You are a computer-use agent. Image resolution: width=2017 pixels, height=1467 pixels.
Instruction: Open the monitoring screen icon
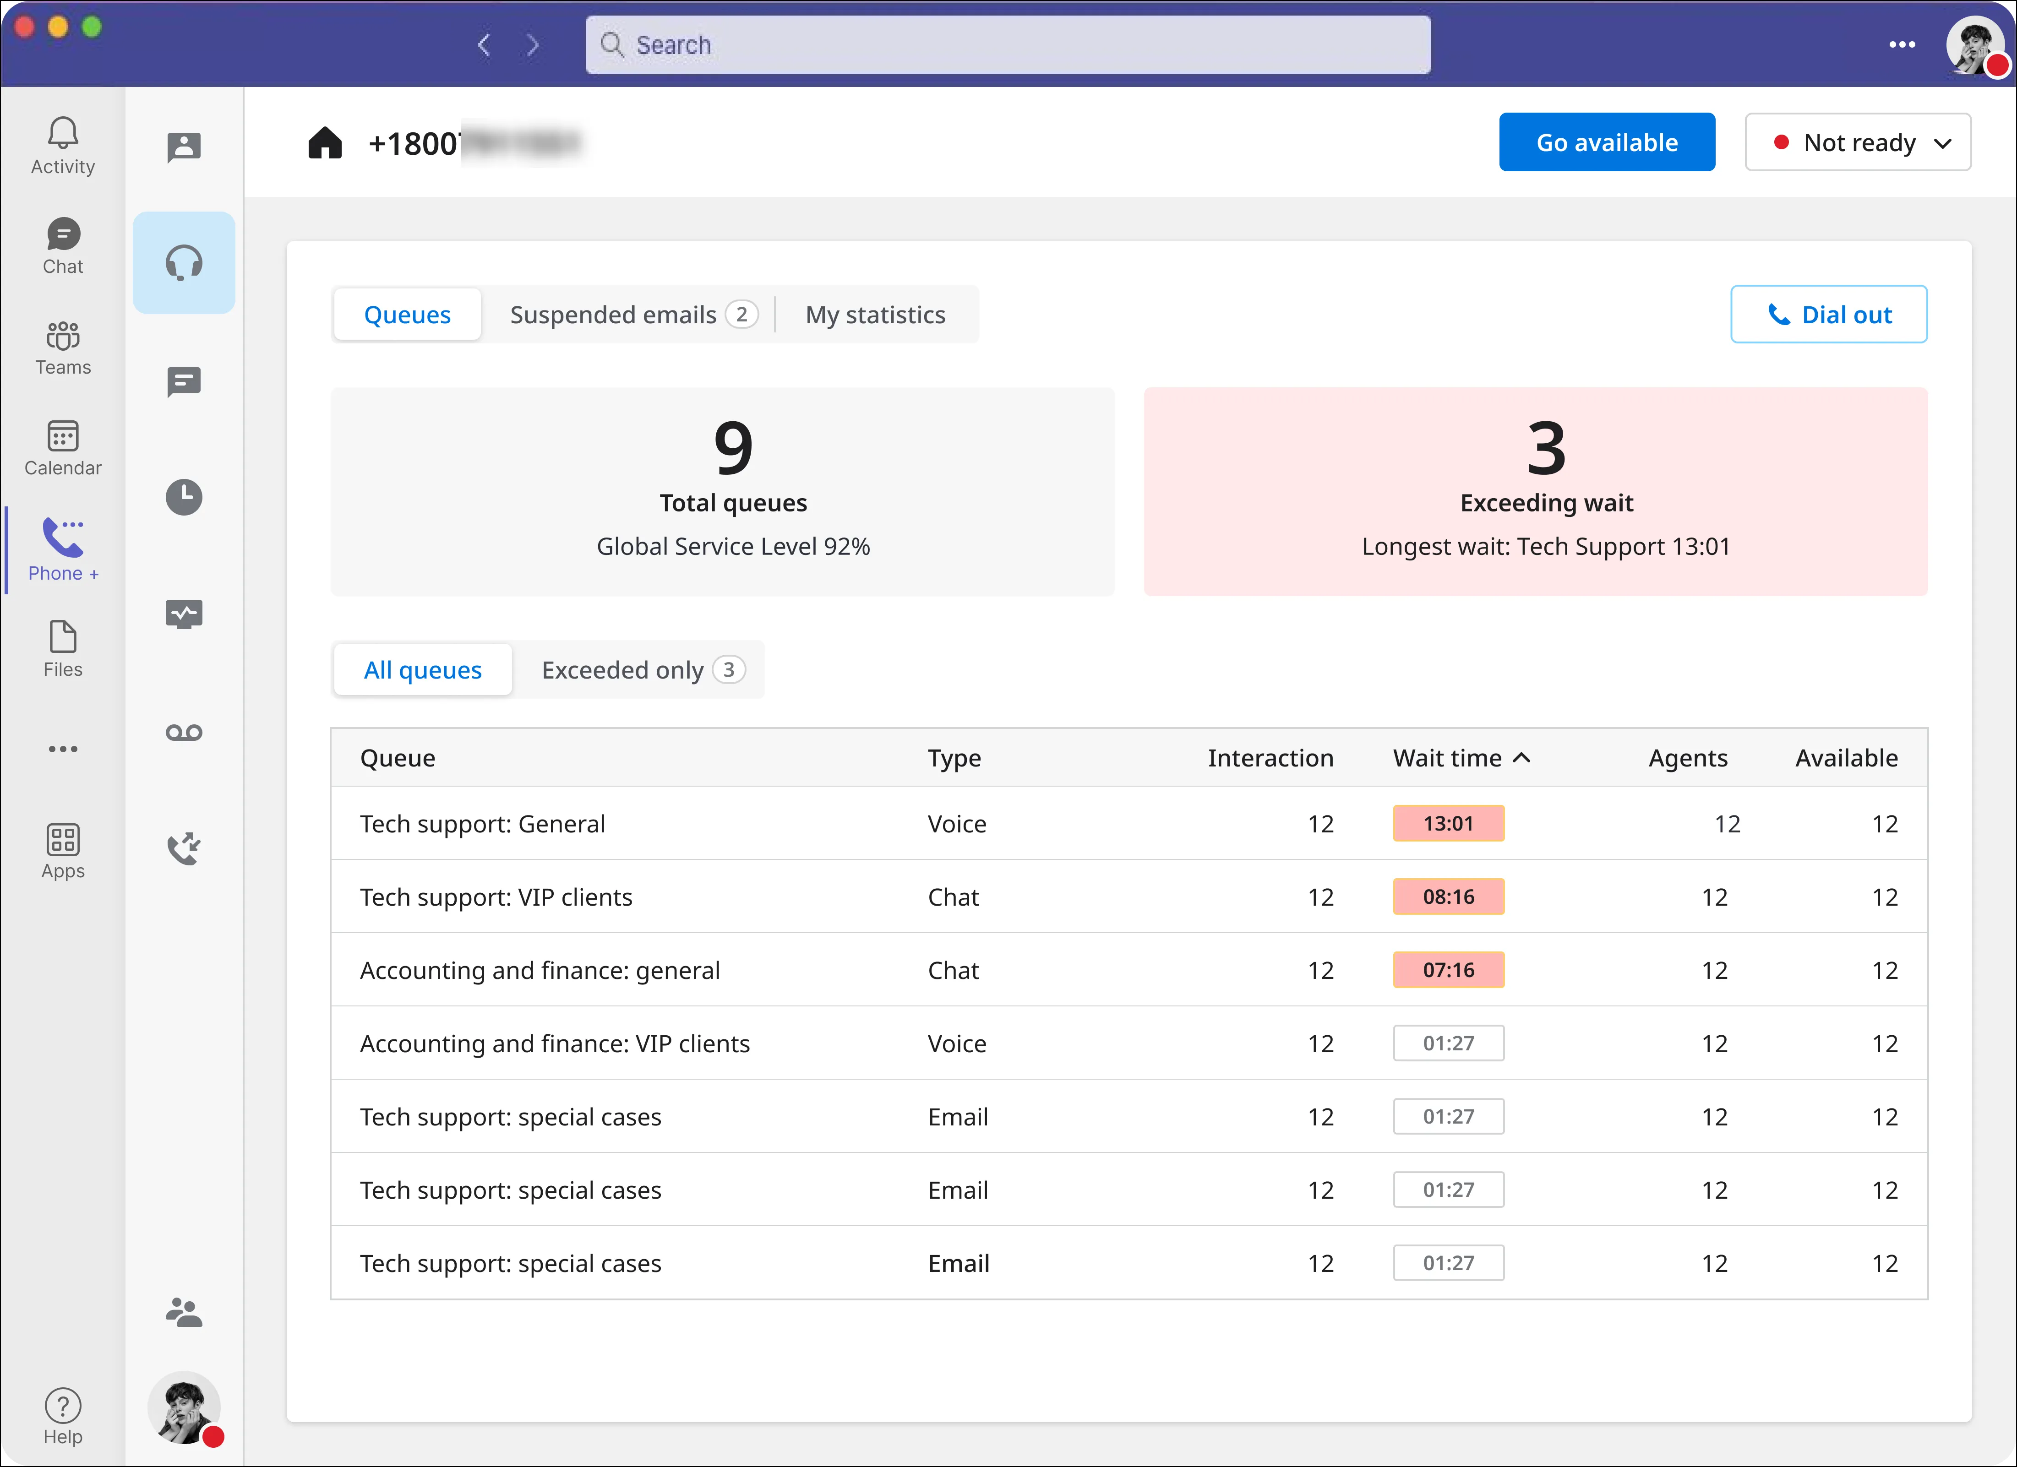184,614
